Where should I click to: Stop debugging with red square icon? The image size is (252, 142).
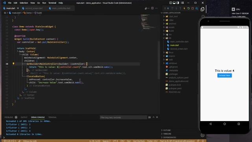point(193,8)
